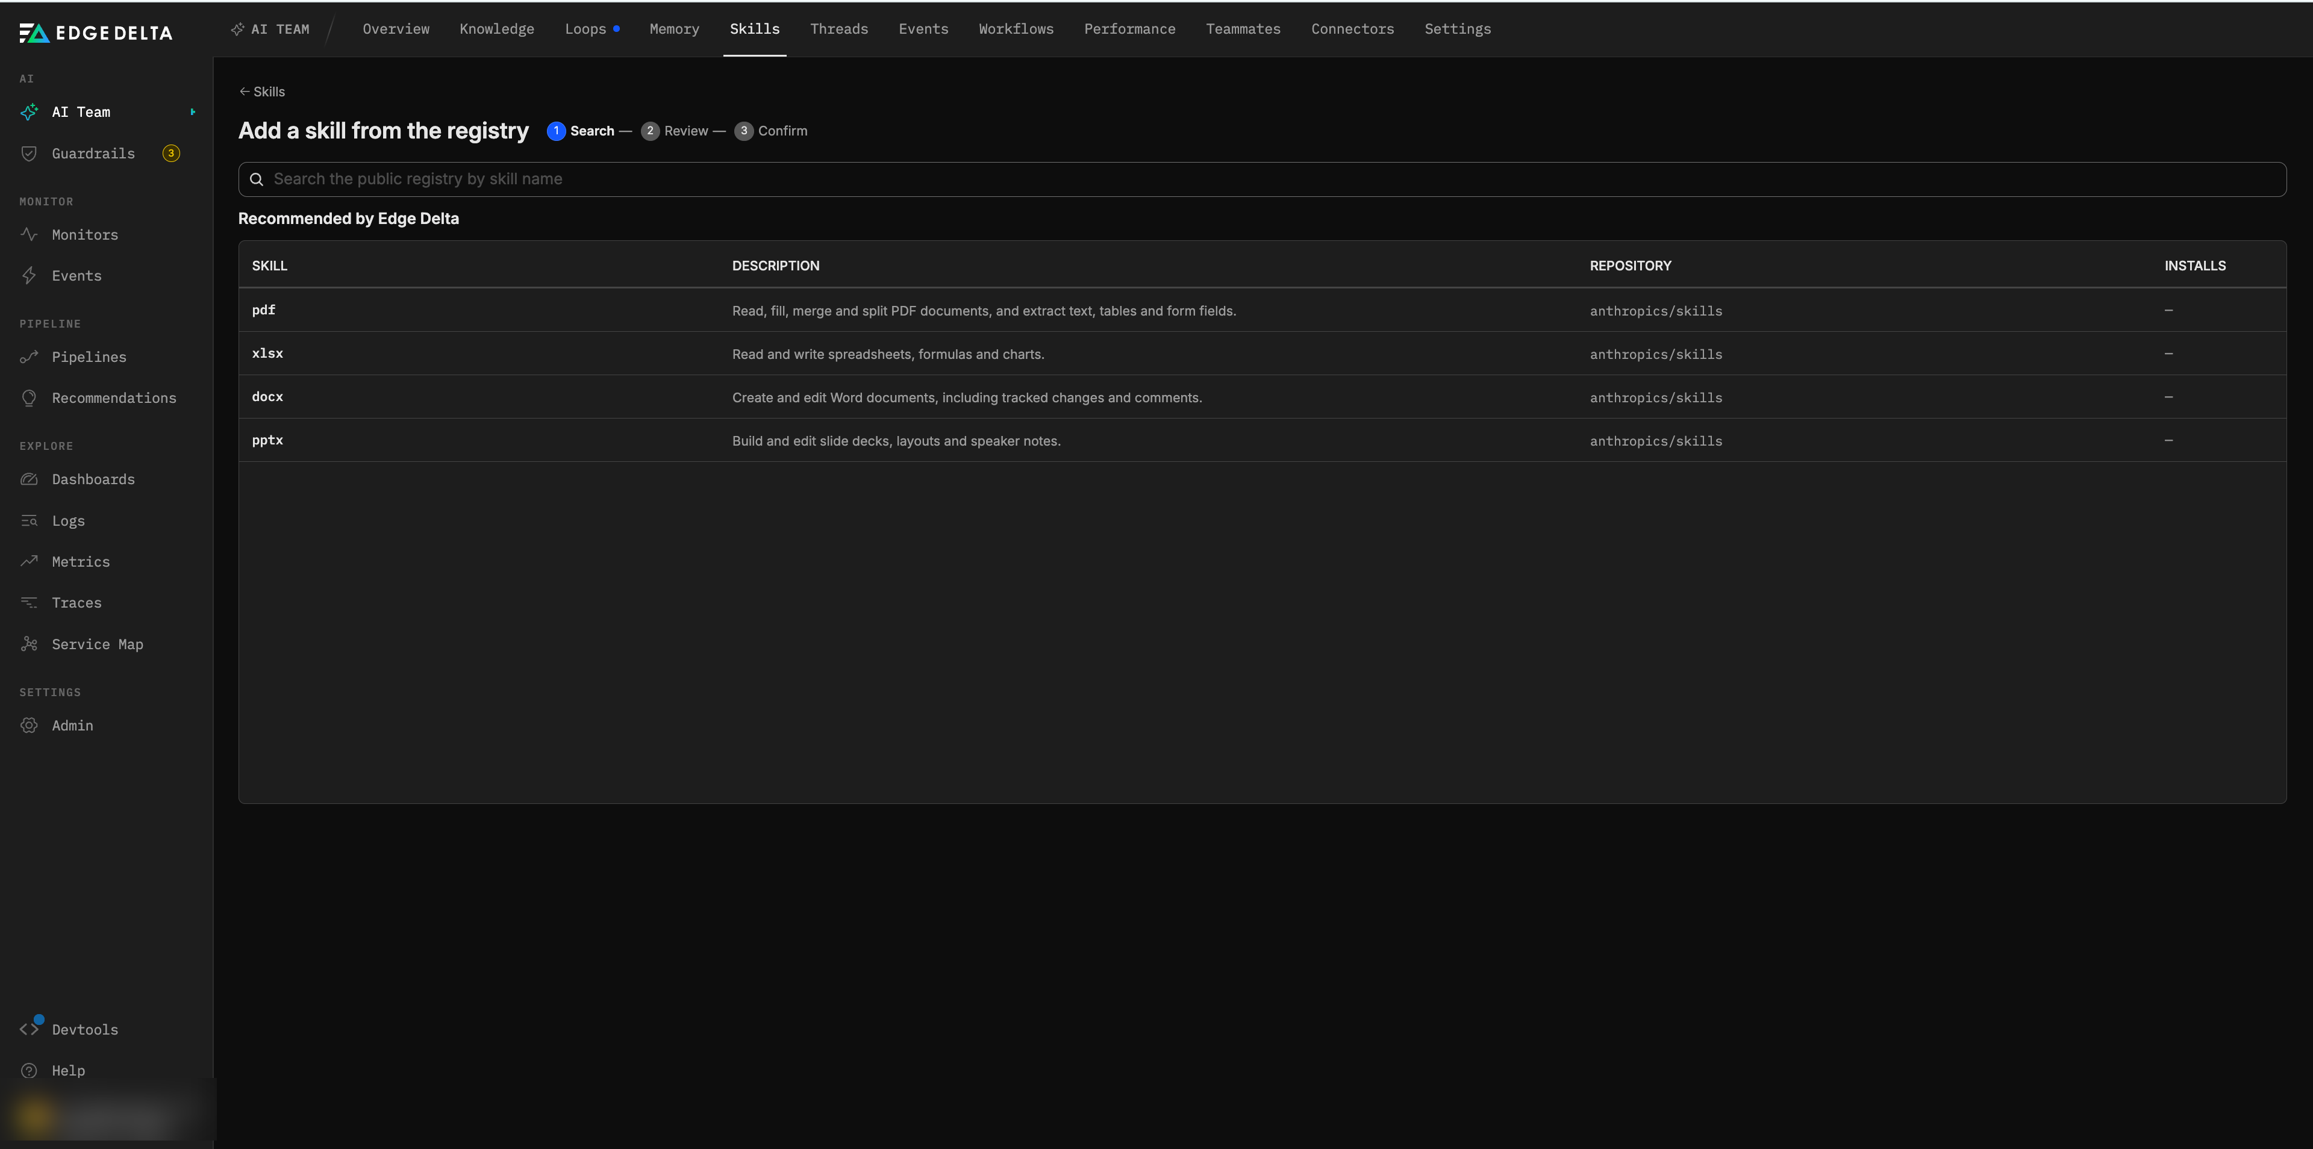Select step 1 Search in the wizard
This screenshot has width=2313, height=1149.
pyautogui.click(x=581, y=131)
